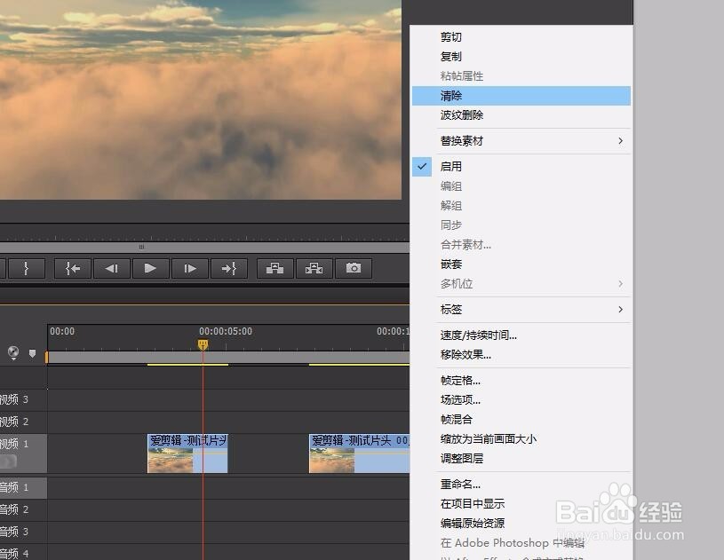Expand the 替换素材 submenu
This screenshot has height=560, width=724.
tap(521, 141)
